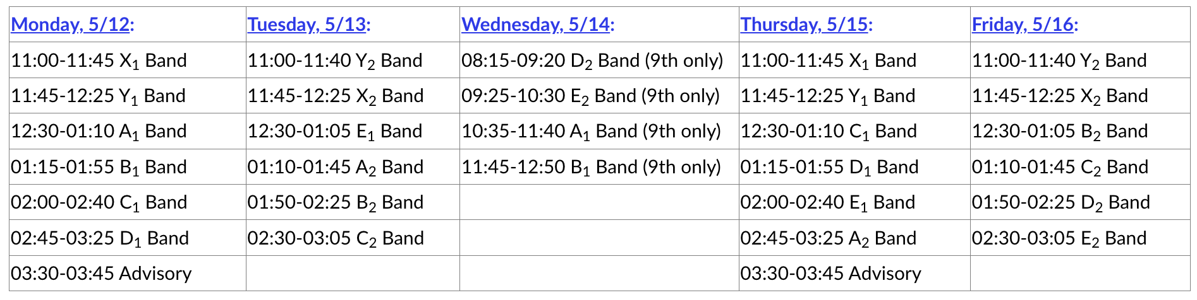Select Monday's 12:30-01:10 A1 Band cell

(99, 131)
